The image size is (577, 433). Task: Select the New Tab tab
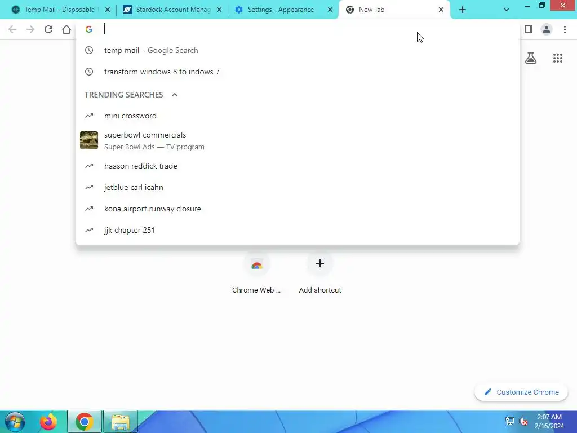(394, 10)
